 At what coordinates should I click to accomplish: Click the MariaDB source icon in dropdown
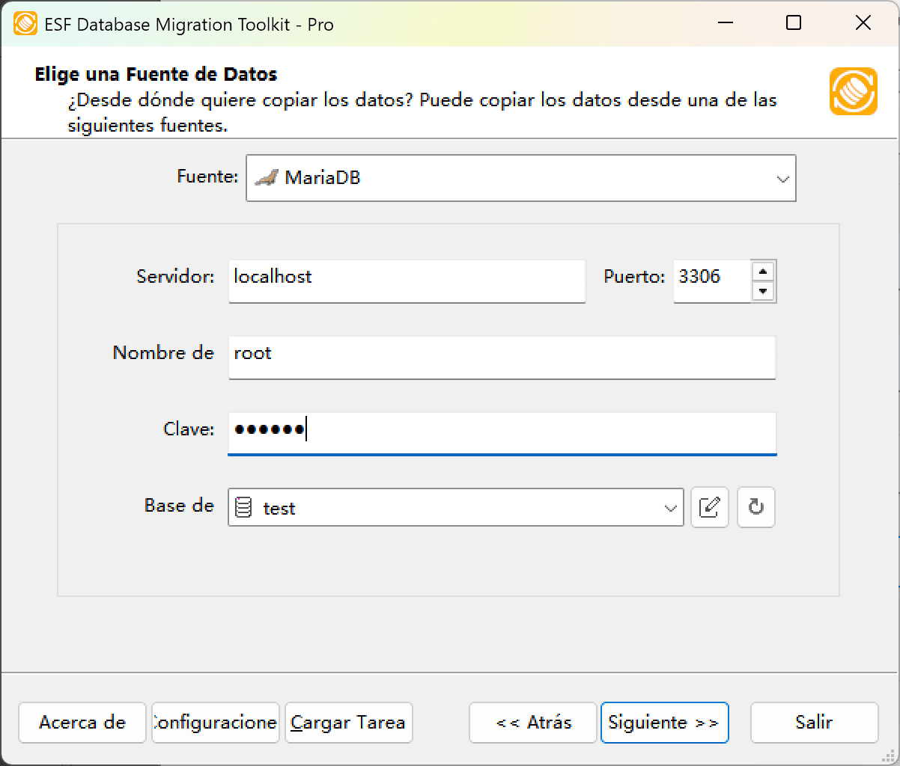[x=267, y=177]
